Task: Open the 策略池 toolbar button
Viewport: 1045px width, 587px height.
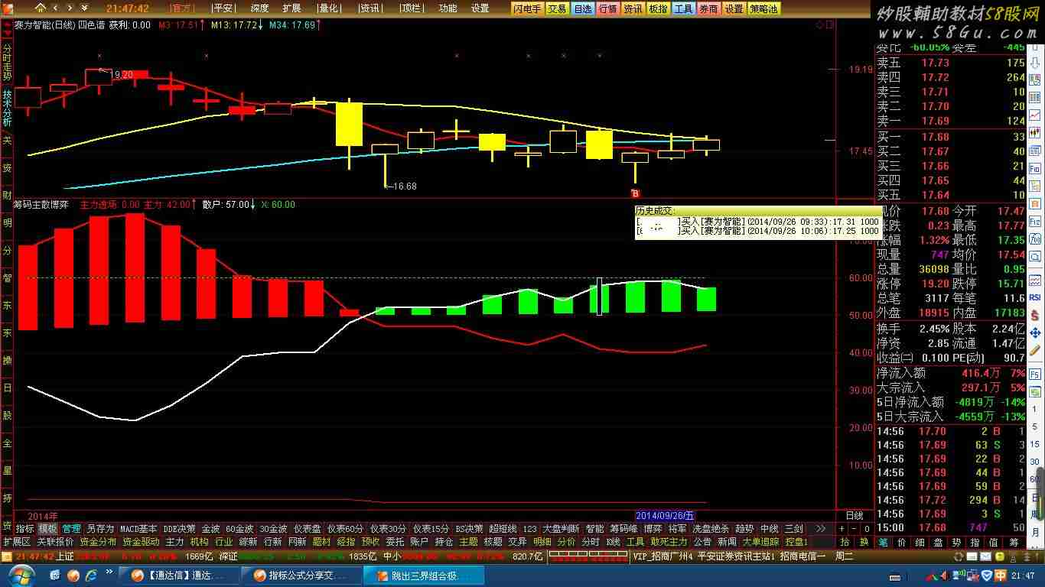Action: (763, 8)
